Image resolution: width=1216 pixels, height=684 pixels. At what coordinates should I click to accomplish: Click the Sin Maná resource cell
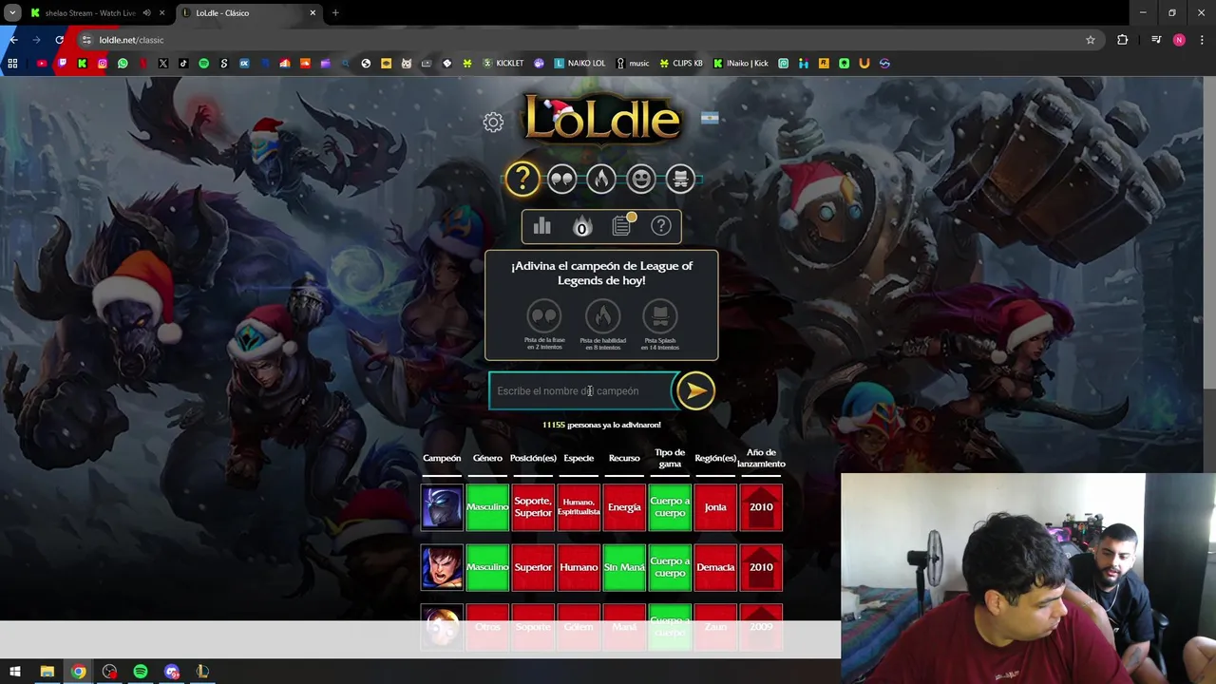point(624,567)
